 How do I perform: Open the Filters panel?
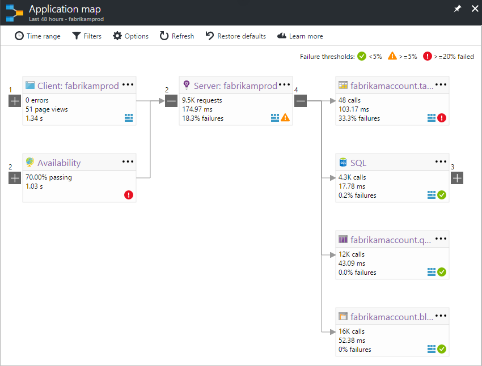click(87, 36)
